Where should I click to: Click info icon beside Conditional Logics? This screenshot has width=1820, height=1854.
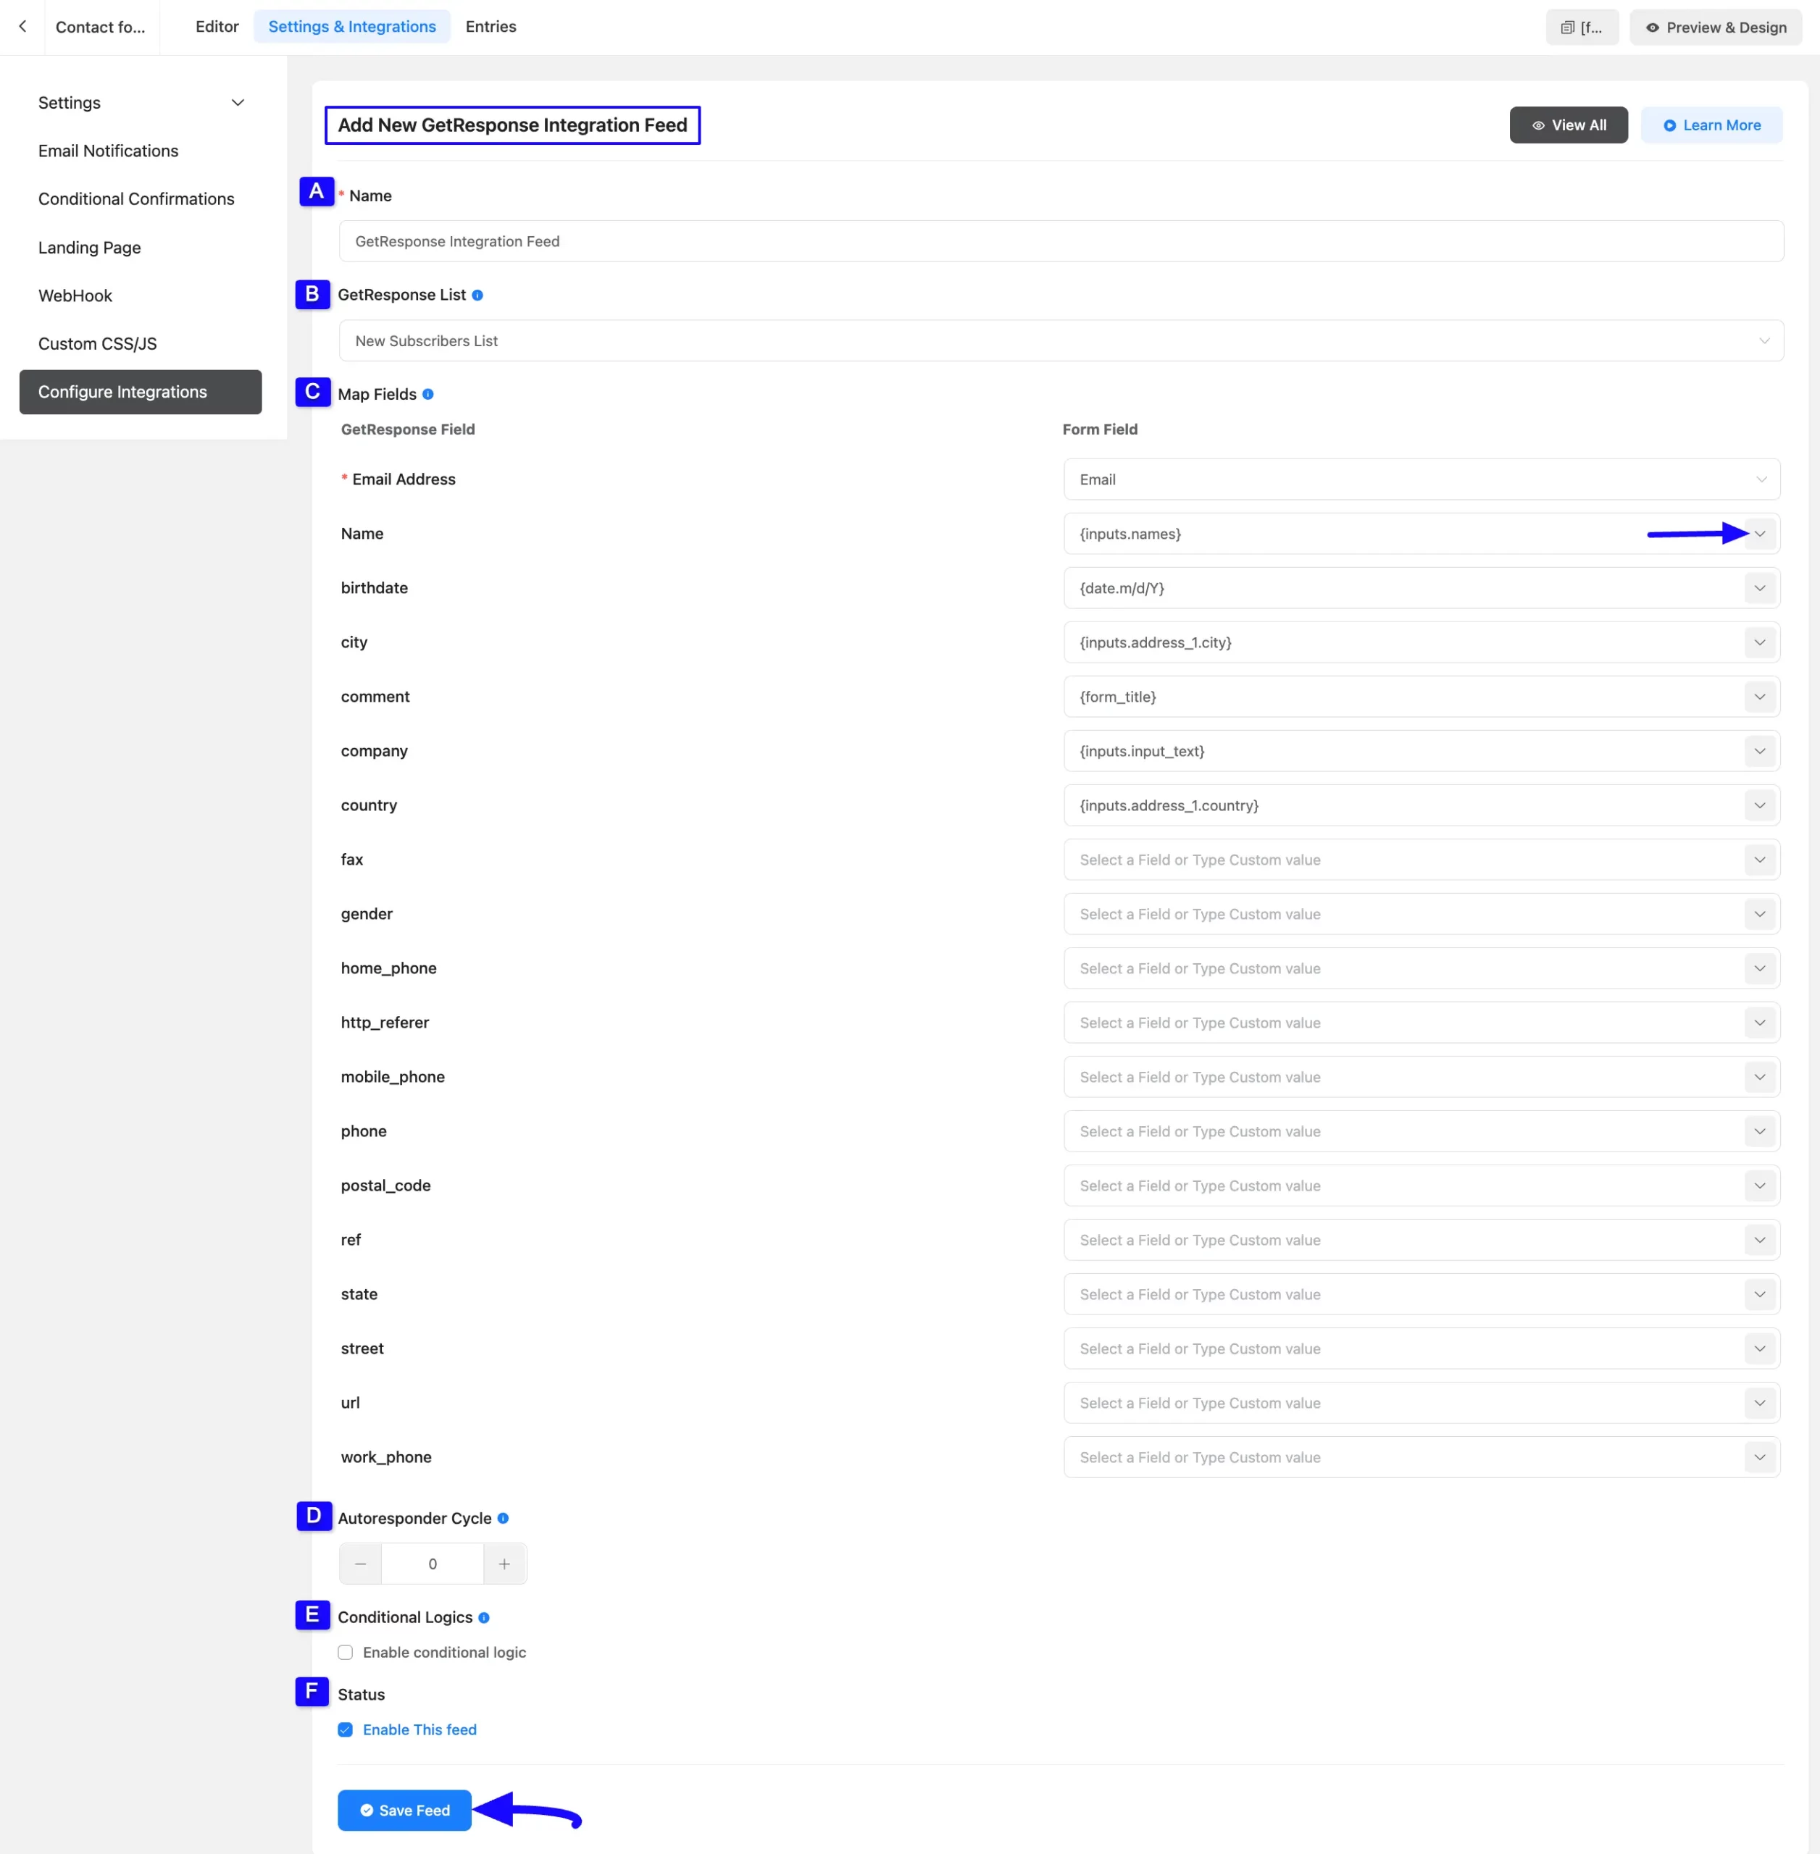click(484, 1618)
